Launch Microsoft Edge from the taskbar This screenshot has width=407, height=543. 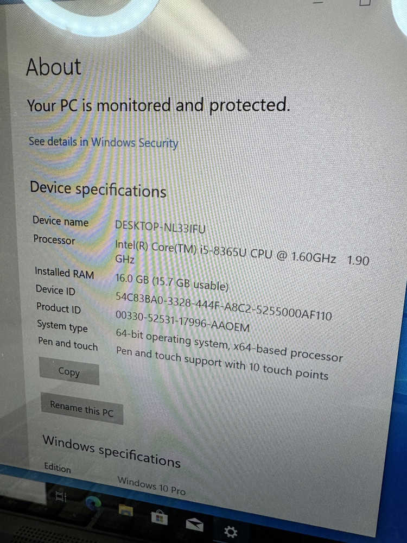click(93, 503)
